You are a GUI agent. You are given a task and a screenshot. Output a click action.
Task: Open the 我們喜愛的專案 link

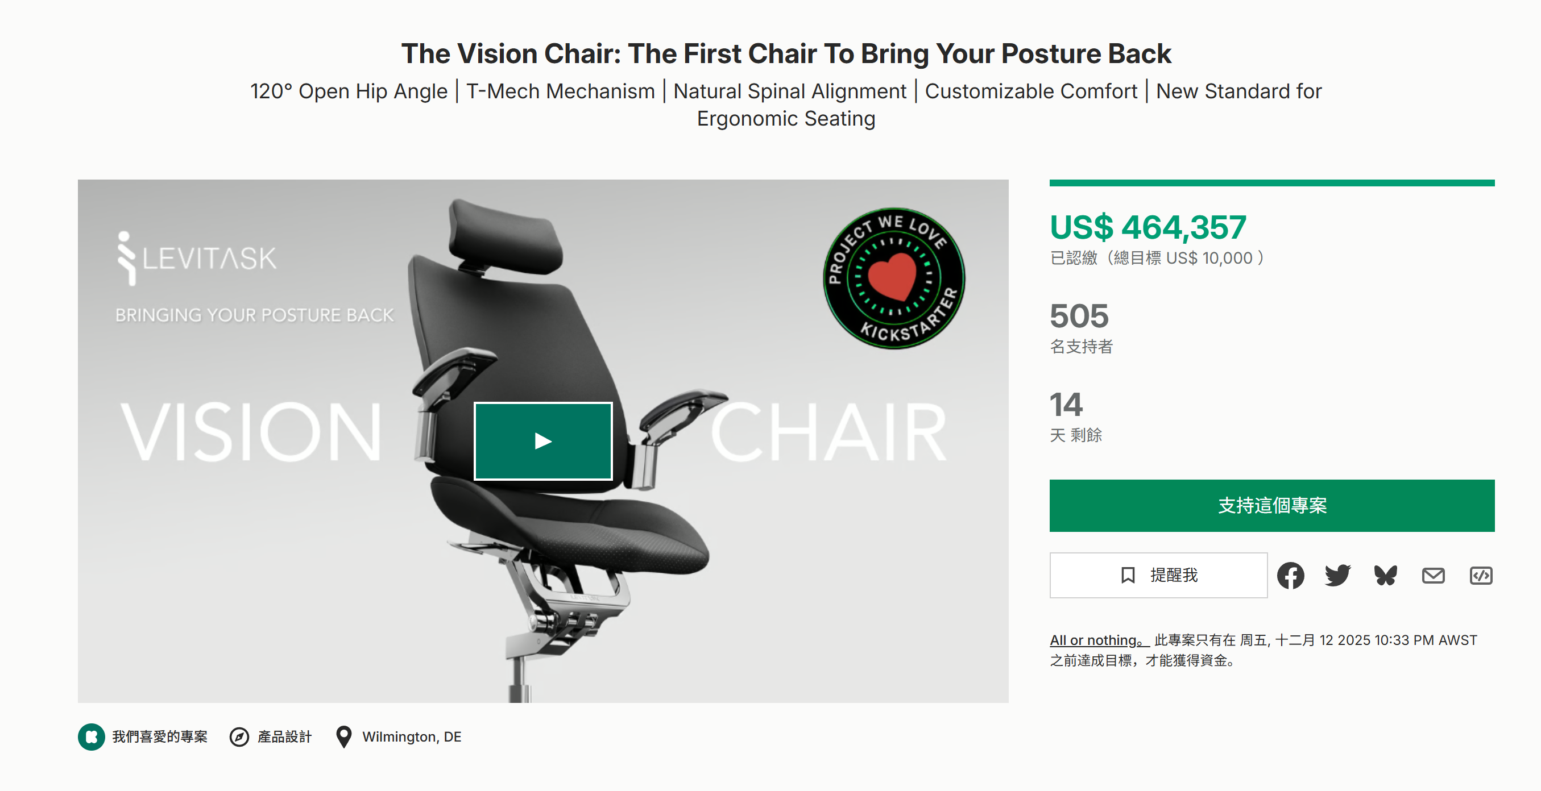160,736
